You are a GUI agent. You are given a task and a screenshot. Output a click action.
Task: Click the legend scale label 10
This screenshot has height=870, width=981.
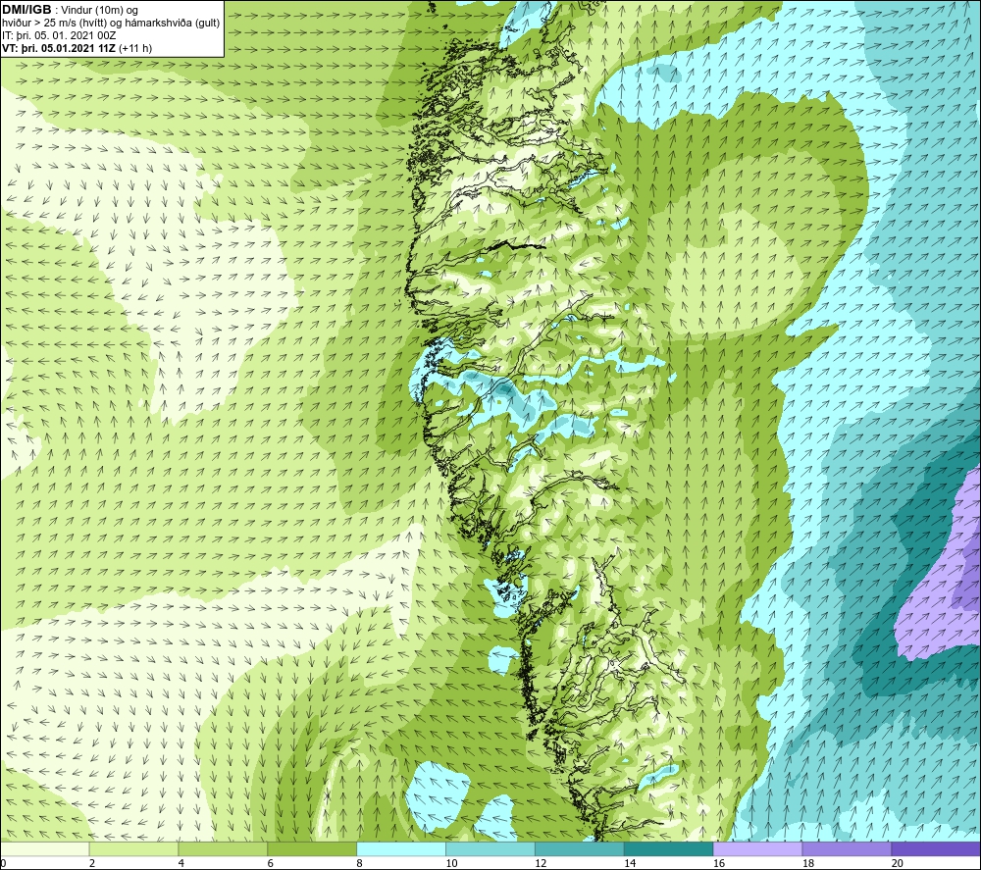(451, 864)
